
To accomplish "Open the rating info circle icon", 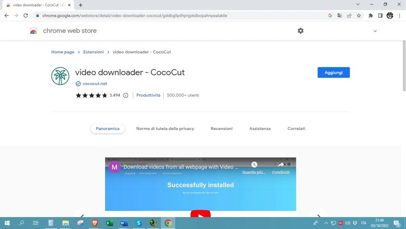I will coord(126,95).
